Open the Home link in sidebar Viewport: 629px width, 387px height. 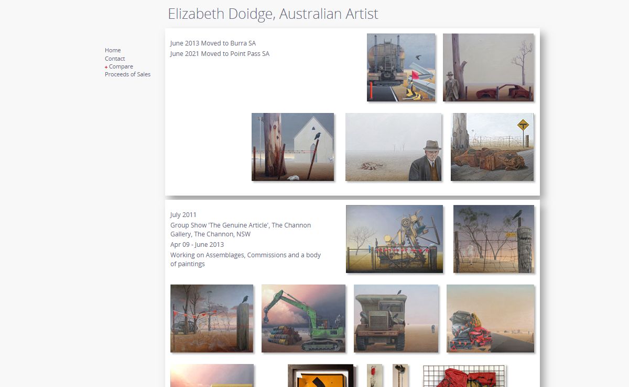(113, 50)
